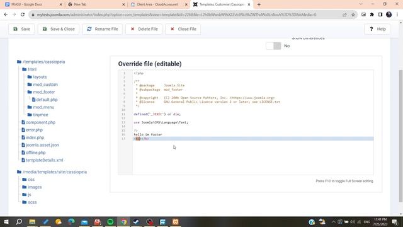Image resolution: width=403 pixels, height=227 pixels.
Task: Open Chrome profile avatar
Action: coord(389,15)
